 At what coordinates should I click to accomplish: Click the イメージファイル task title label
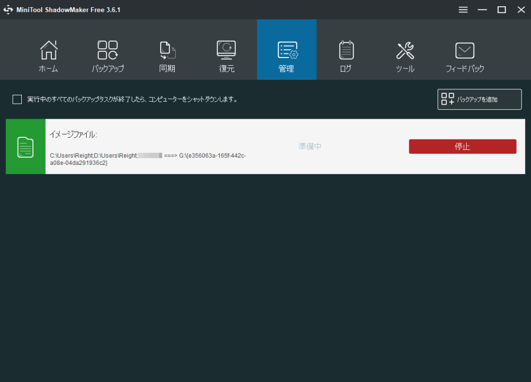coord(73,135)
